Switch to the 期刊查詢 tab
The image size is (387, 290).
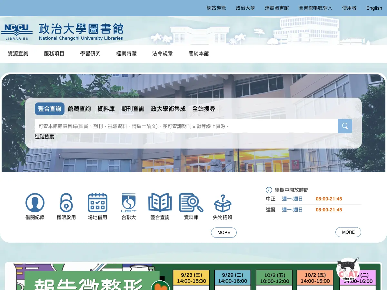tap(133, 109)
